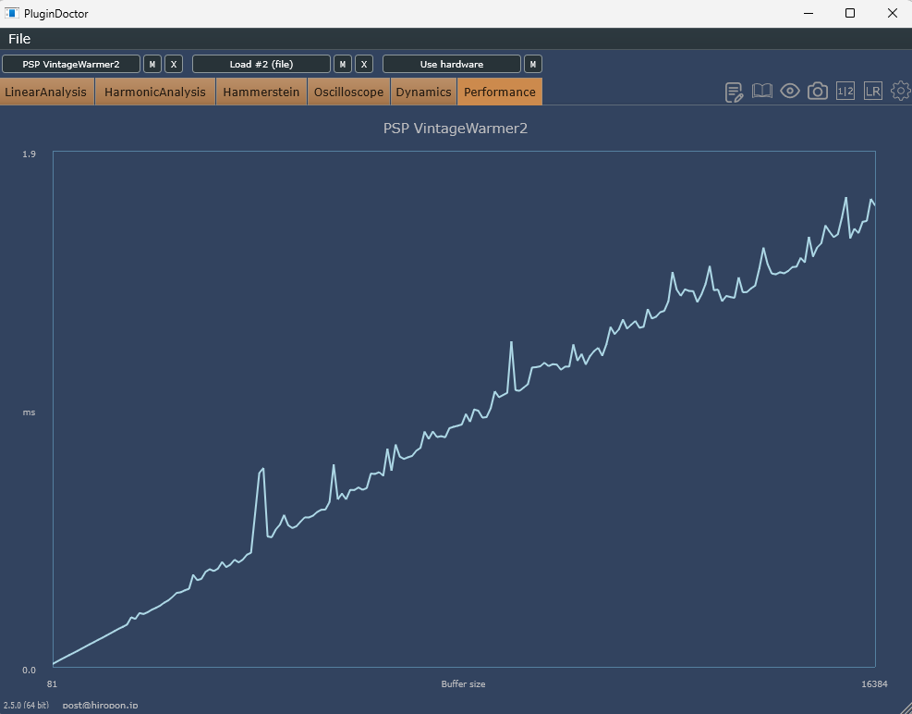Click the X button next to Load #2 (file)
Screen dimensions: 912x714
364,64
